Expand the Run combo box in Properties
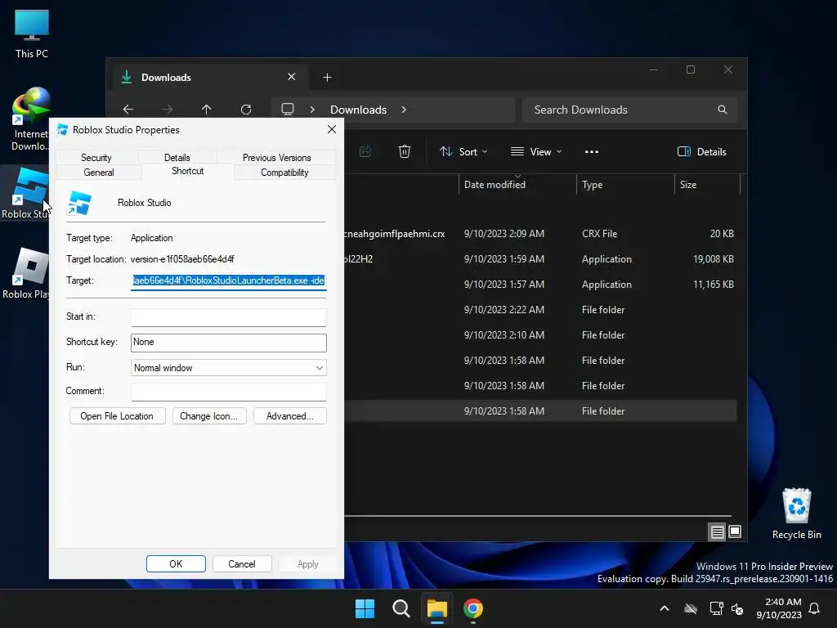 coord(229,368)
